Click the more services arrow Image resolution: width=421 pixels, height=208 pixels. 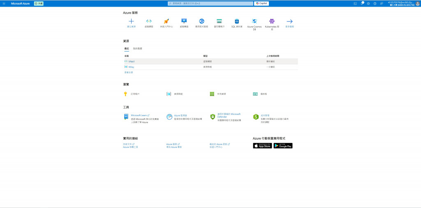(x=289, y=21)
